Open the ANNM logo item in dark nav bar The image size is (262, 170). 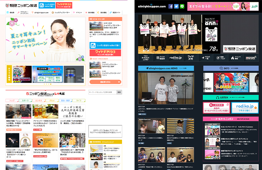pos(251,58)
